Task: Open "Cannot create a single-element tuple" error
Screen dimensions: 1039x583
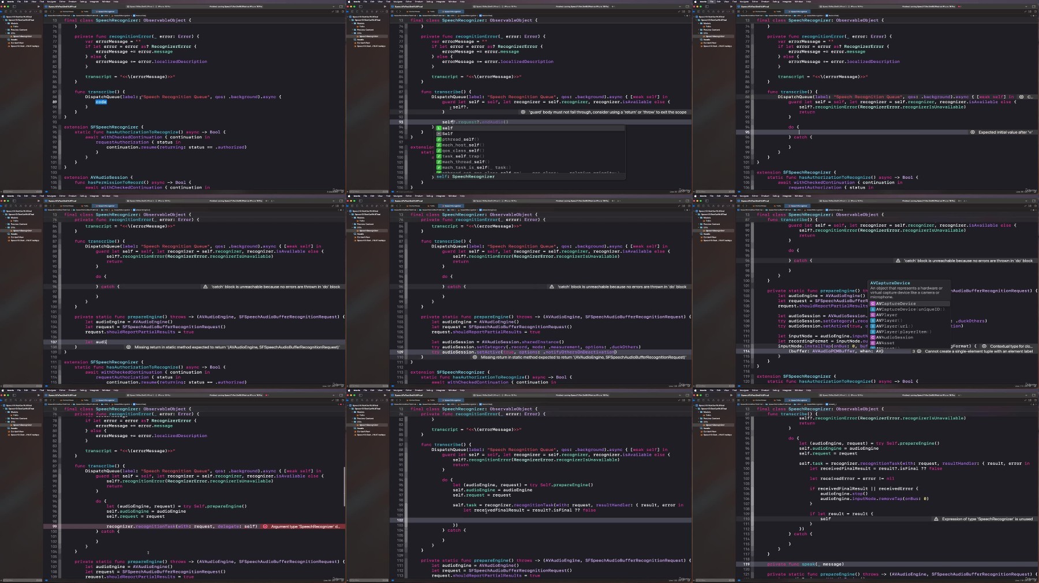Action: 979,351
